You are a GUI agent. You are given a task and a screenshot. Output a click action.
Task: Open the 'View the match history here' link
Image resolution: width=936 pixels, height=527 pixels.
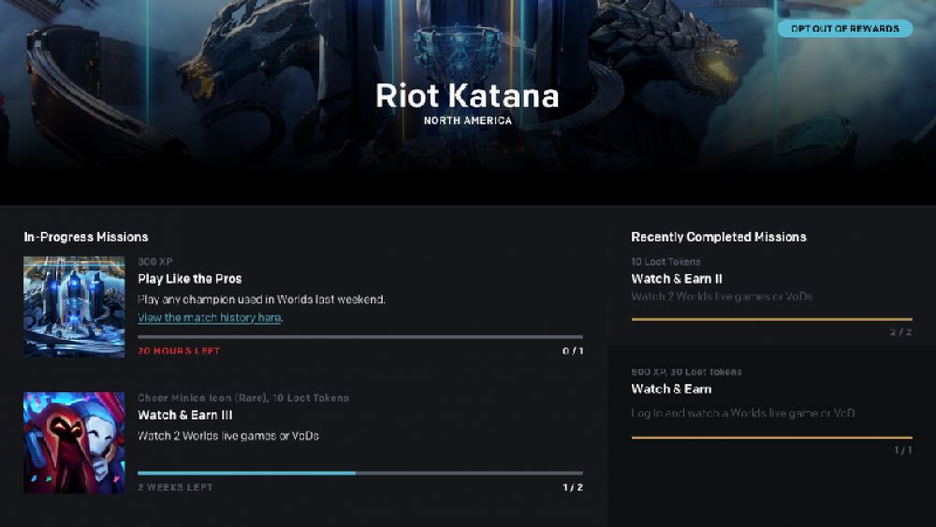tap(210, 318)
